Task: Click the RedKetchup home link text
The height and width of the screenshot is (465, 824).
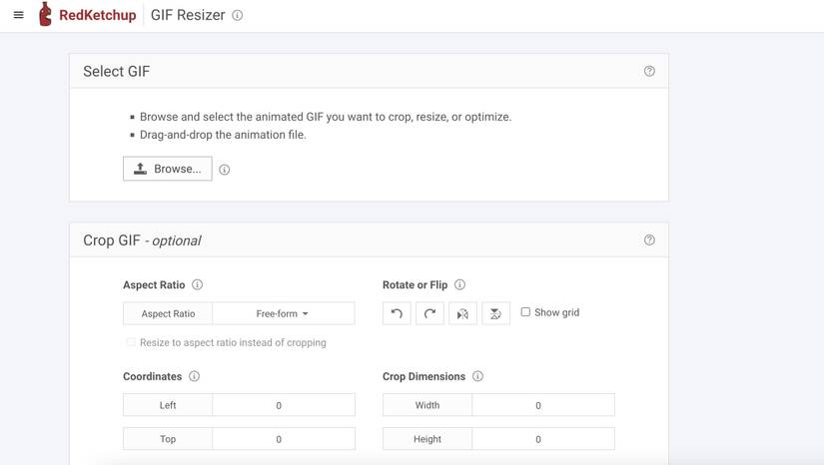Action: coord(97,15)
